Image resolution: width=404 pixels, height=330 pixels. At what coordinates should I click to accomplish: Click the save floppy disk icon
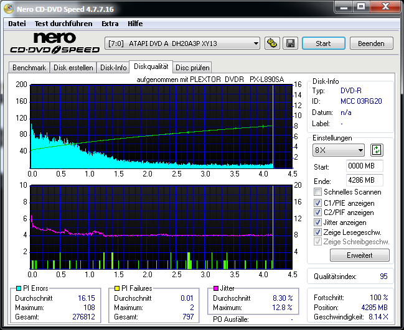point(290,44)
